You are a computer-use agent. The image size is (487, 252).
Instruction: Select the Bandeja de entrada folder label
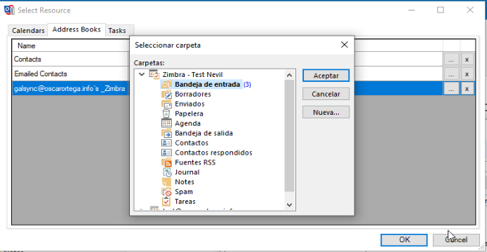click(x=207, y=84)
